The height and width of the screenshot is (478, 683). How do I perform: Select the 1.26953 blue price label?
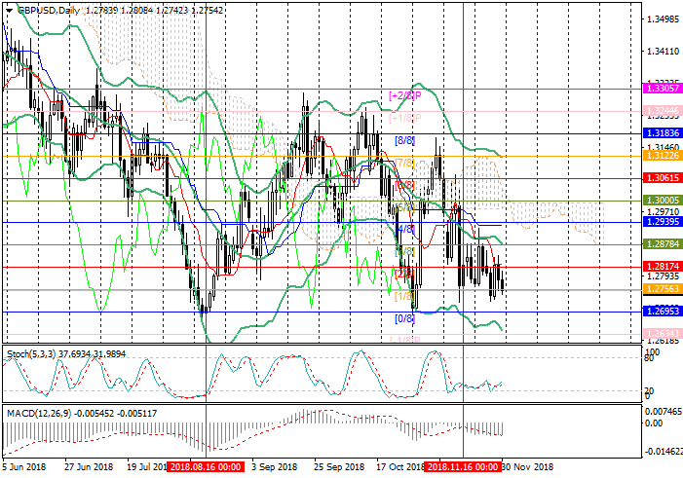663,312
